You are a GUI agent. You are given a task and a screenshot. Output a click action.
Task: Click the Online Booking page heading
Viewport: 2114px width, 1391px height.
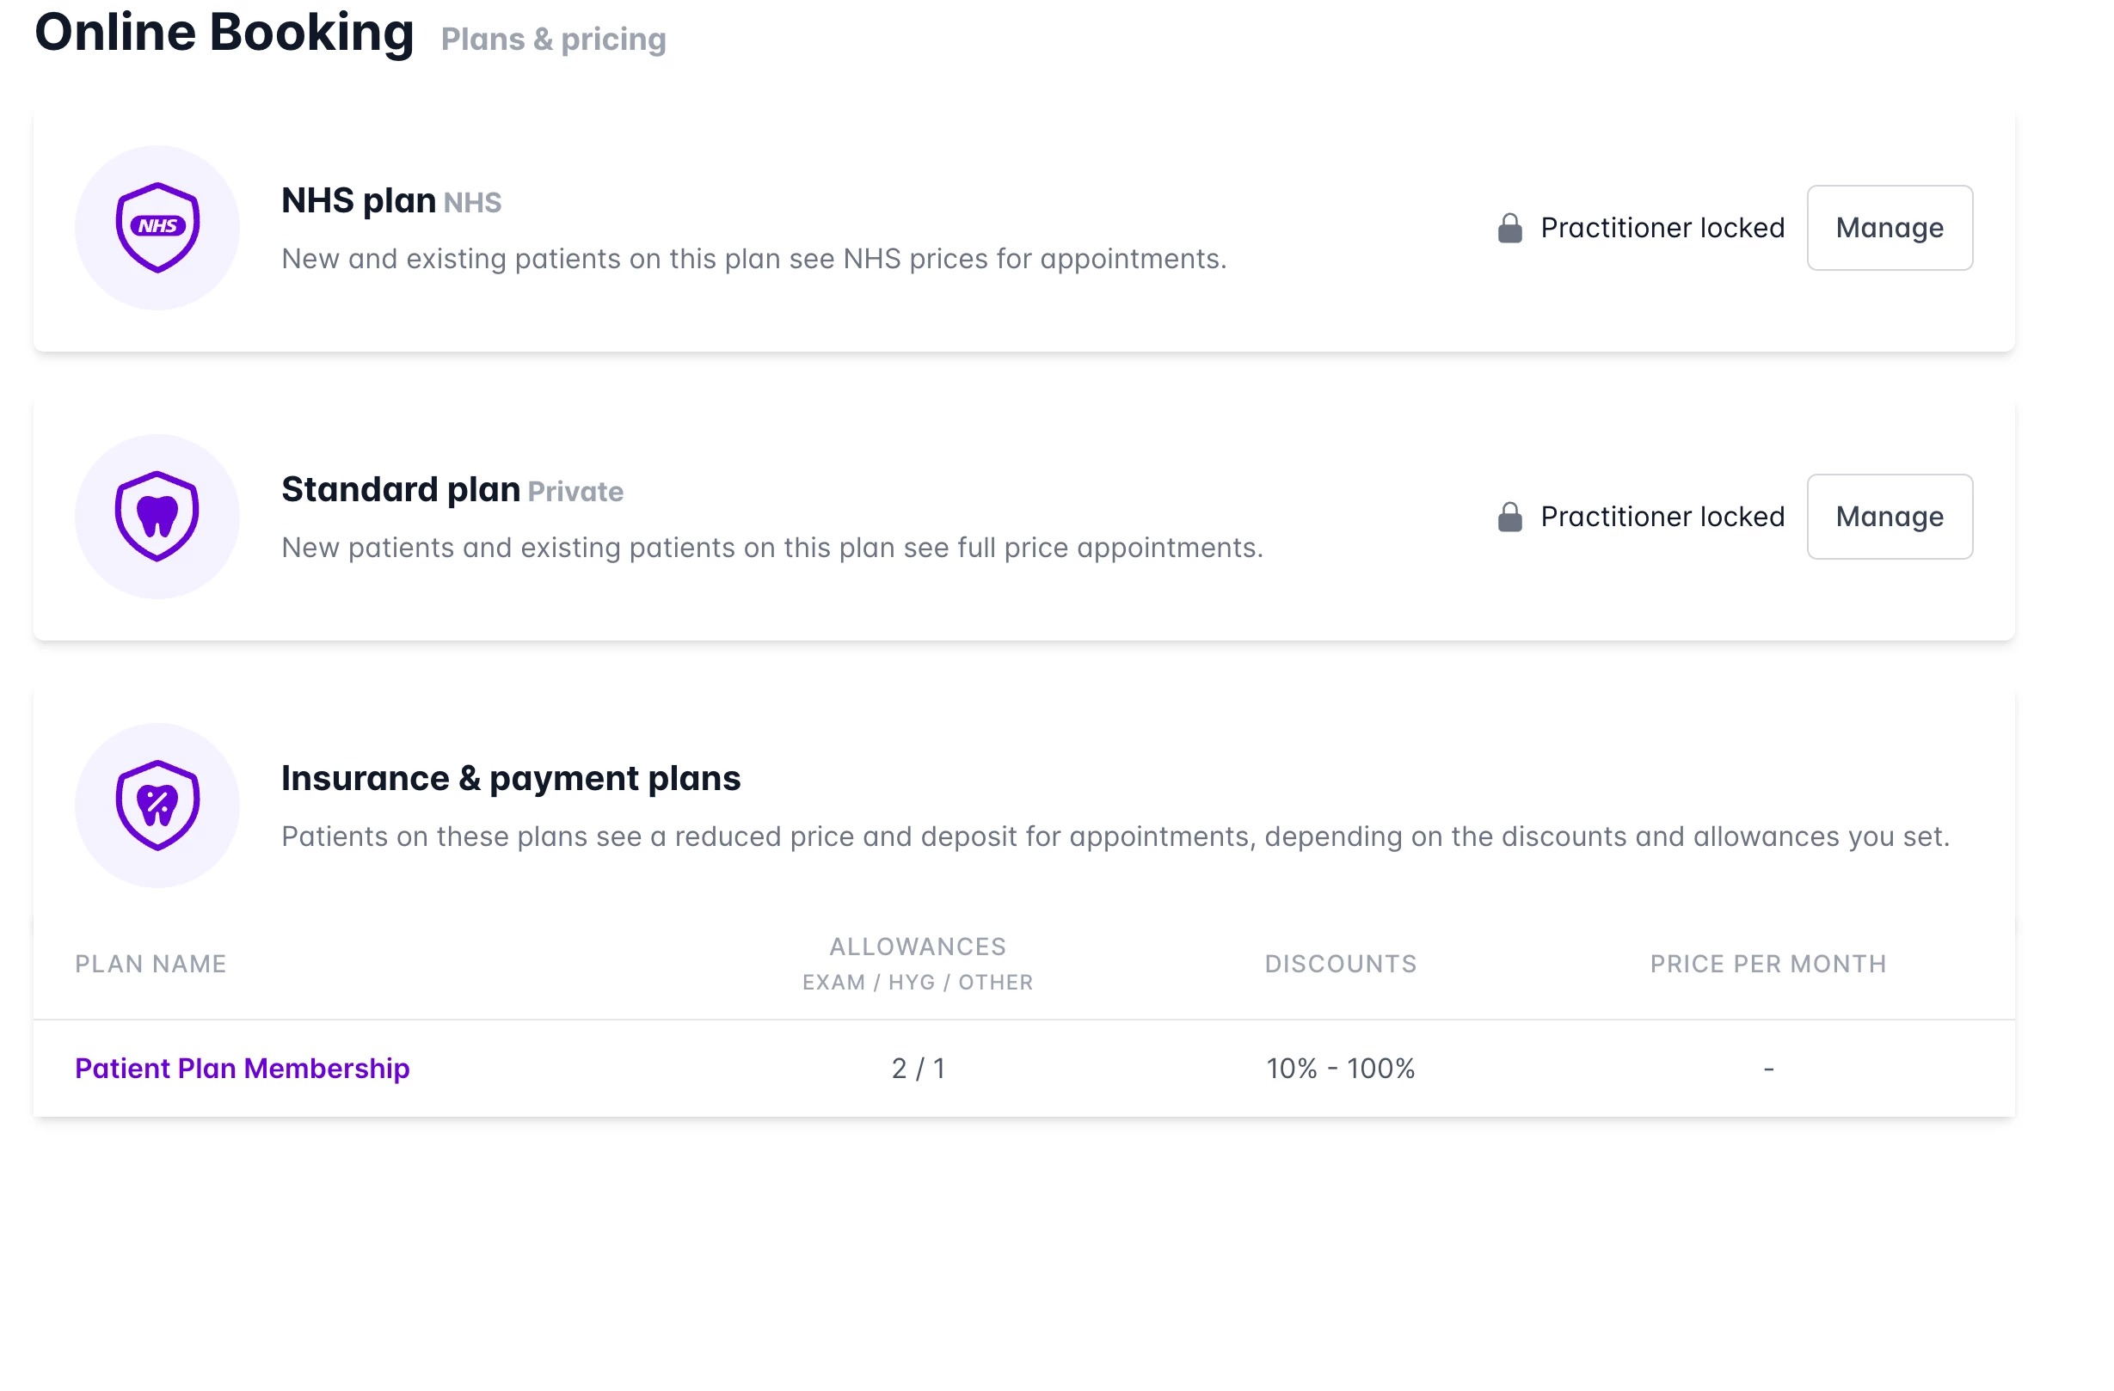pyautogui.click(x=224, y=33)
